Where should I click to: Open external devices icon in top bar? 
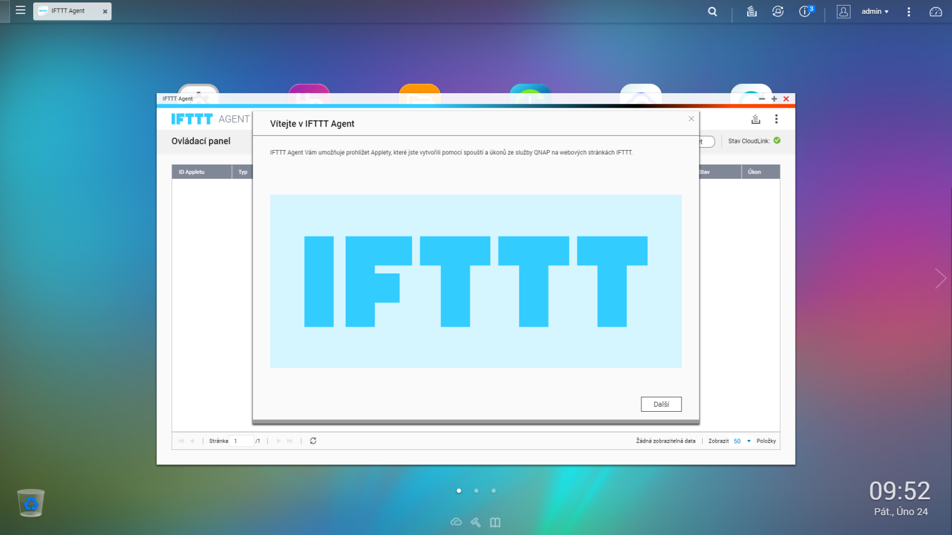778,11
